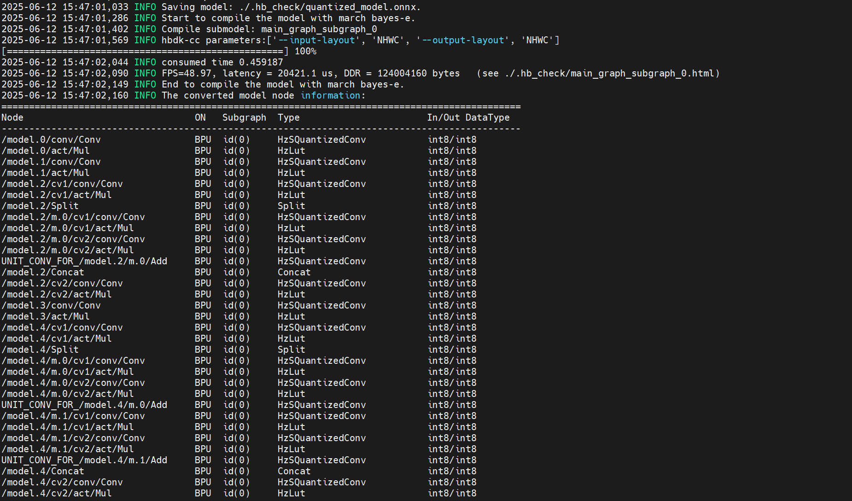
Task: Click the '--input-layout' parameter text
Action: point(316,40)
